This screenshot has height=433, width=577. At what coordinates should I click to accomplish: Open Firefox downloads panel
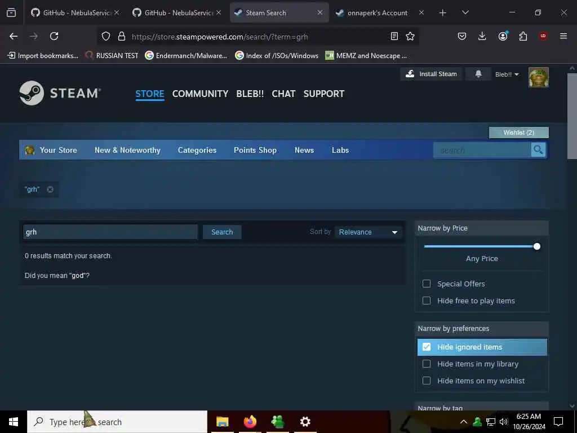click(482, 36)
